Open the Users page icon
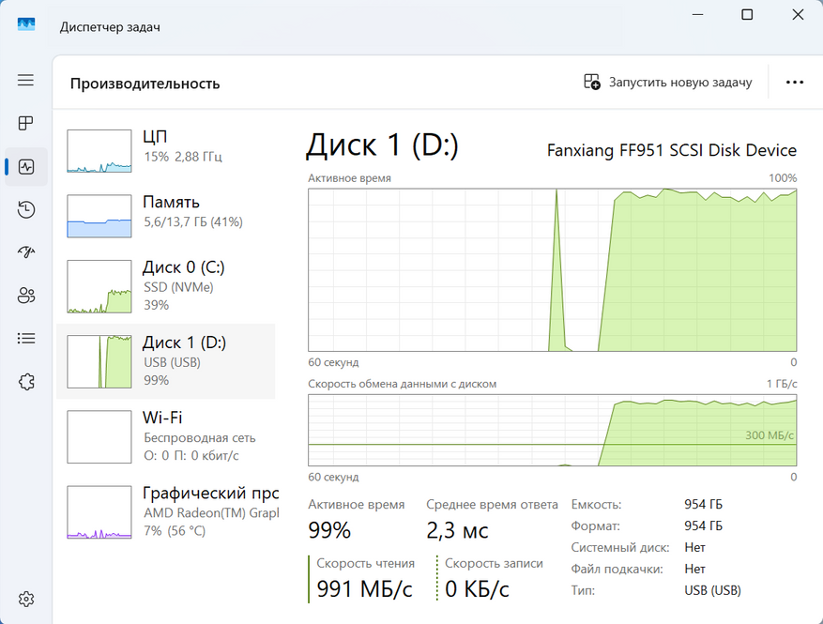Screen dimensions: 823x624 pos(25,296)
